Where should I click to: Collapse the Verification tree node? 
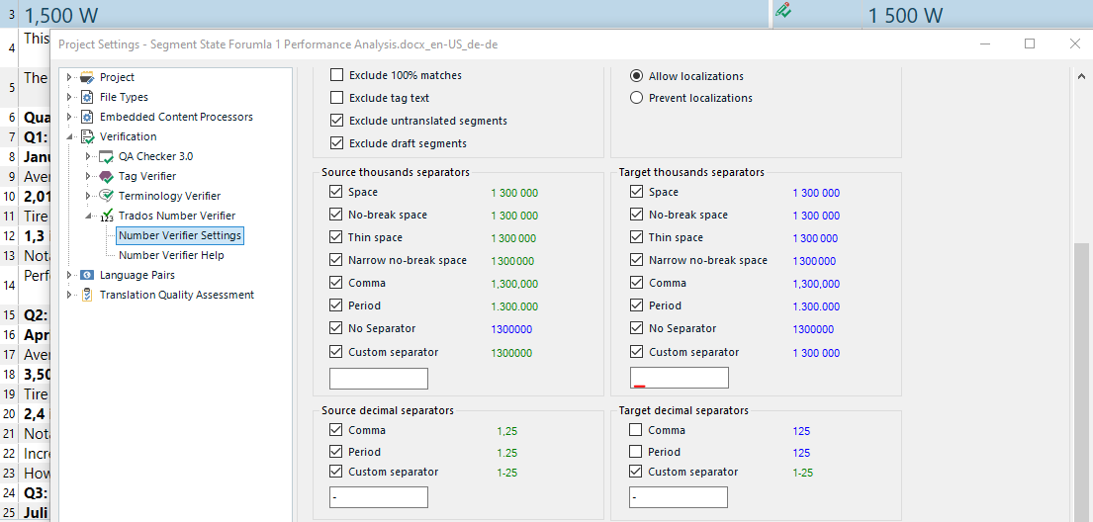[69, 136]
